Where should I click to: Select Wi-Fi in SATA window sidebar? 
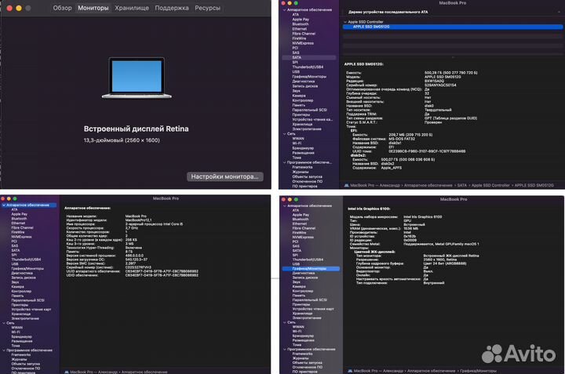point(297,143)
